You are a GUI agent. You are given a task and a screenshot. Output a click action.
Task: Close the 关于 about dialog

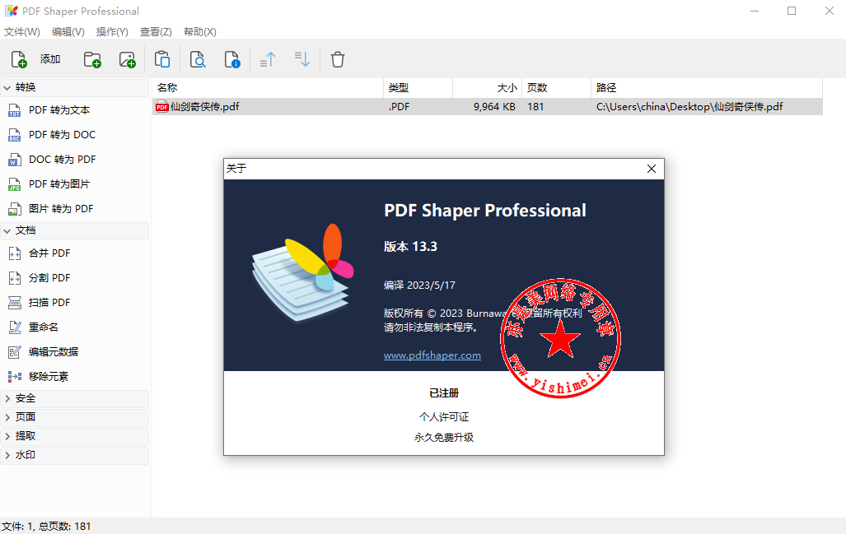[652, 169]
